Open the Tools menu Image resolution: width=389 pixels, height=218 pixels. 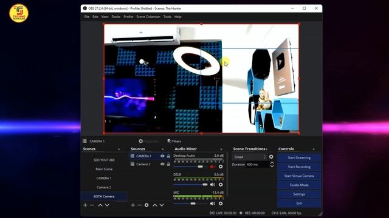click(167, 17)
